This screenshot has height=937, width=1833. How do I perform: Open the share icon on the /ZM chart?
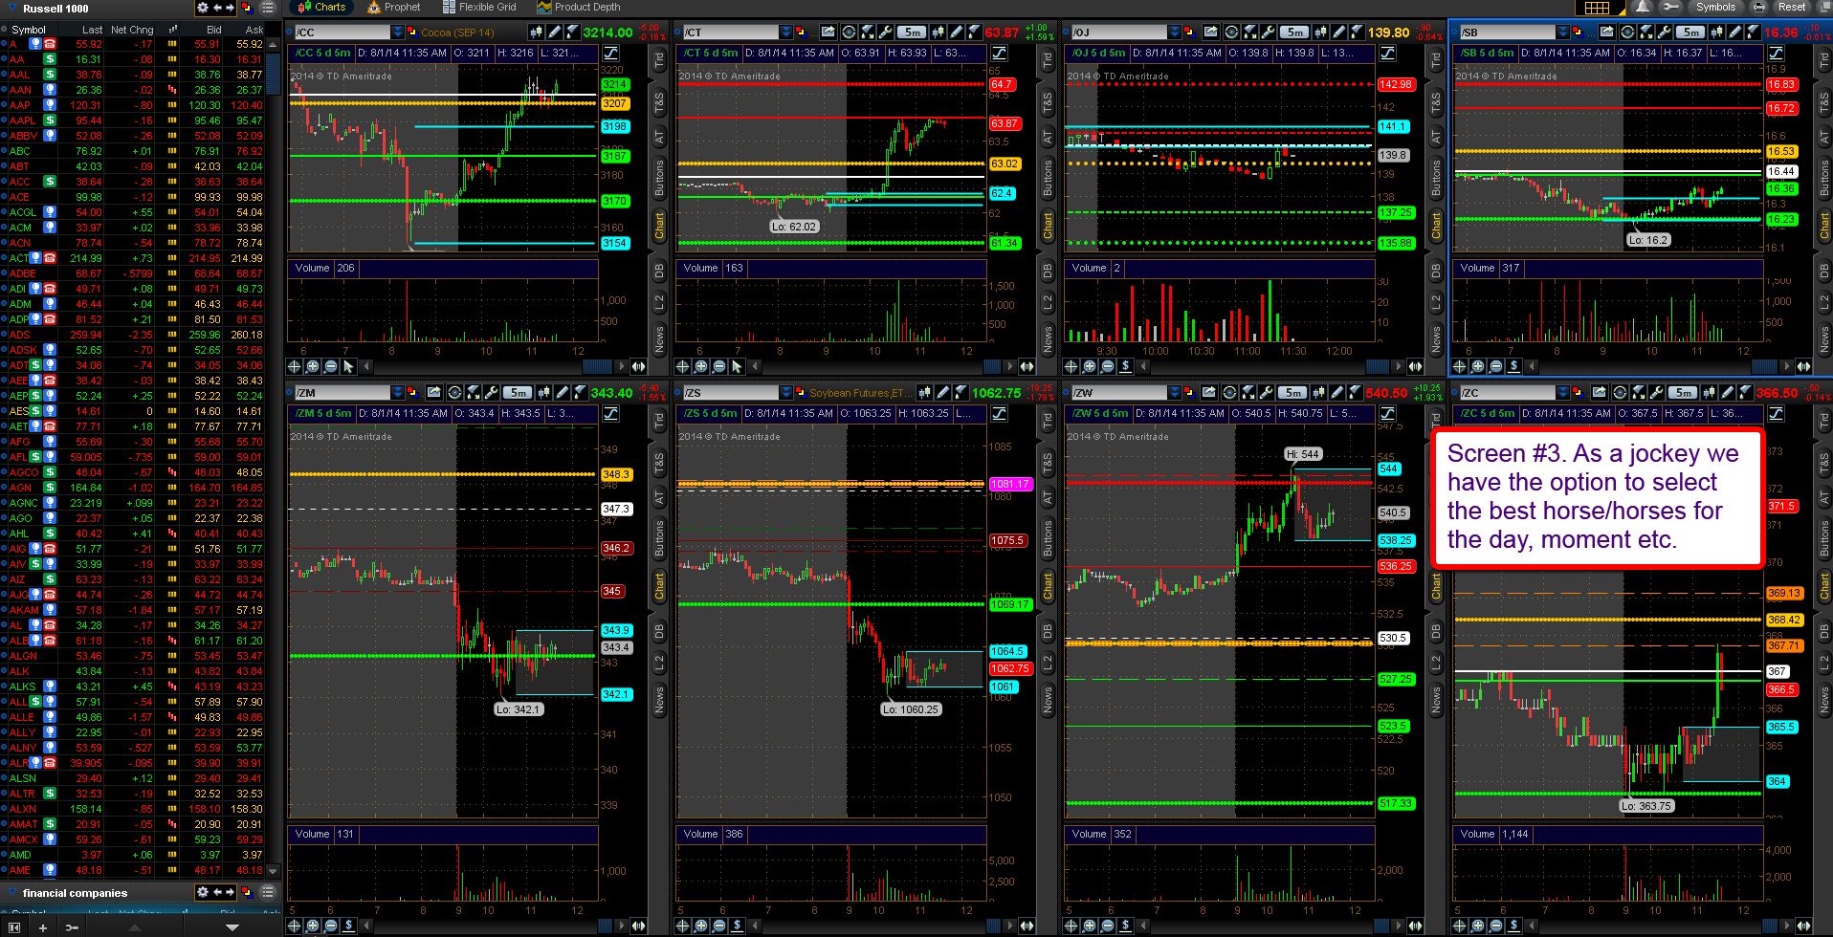[433, 393]
